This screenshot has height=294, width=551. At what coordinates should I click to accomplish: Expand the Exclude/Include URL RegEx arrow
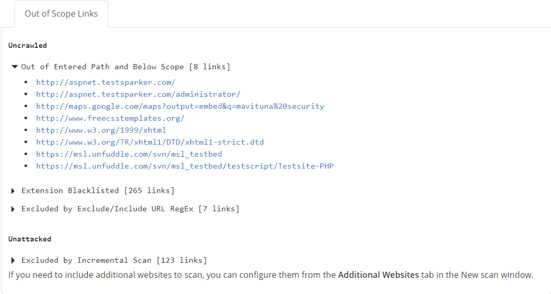[13, 209]
